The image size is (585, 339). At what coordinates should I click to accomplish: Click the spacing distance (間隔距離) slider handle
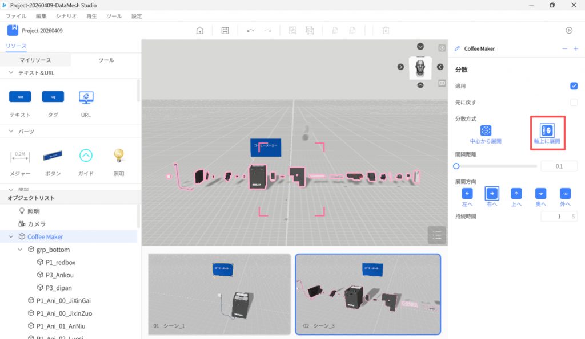coord(456,166)
